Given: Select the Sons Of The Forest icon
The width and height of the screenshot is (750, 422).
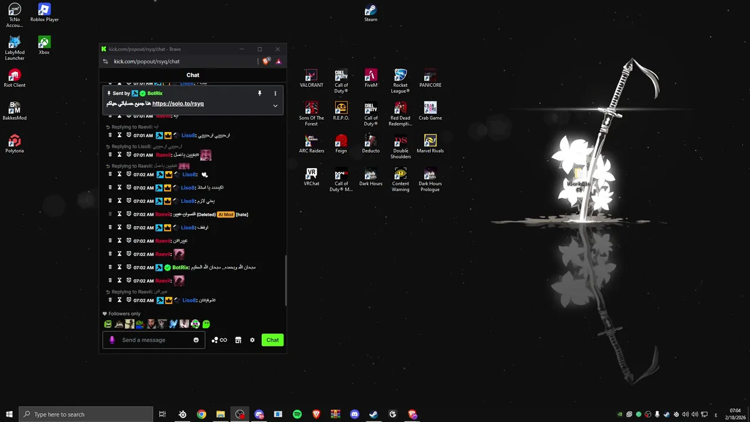Looking at the screenshot, I should pyautogui.click(x=311, y=114).
